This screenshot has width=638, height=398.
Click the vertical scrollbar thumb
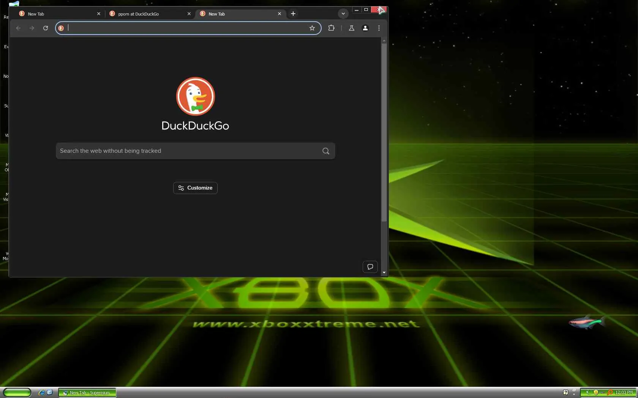click(384, 132)
